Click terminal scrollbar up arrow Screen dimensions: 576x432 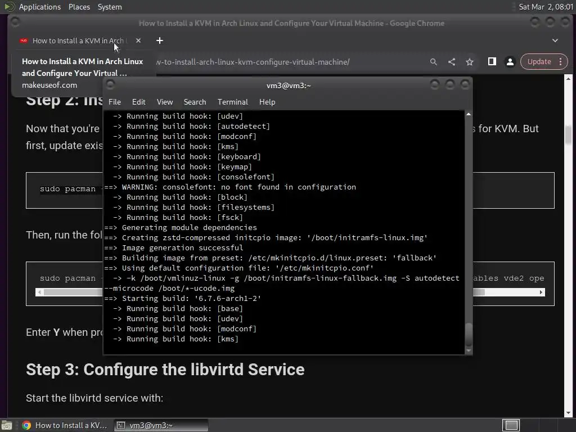pyautogui.click(x=469, y=114)
